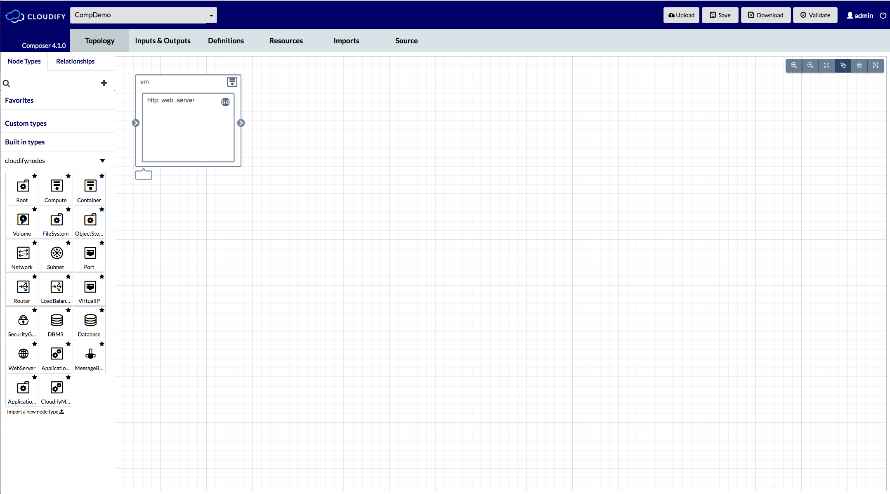Select the Network node type
Image resolution: width=890 pixels, height=494 pixels.
click(22, 255)
